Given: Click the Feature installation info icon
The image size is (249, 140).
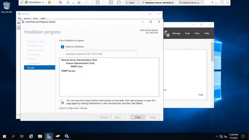Looking at the screenshot, I should point(62,47).
